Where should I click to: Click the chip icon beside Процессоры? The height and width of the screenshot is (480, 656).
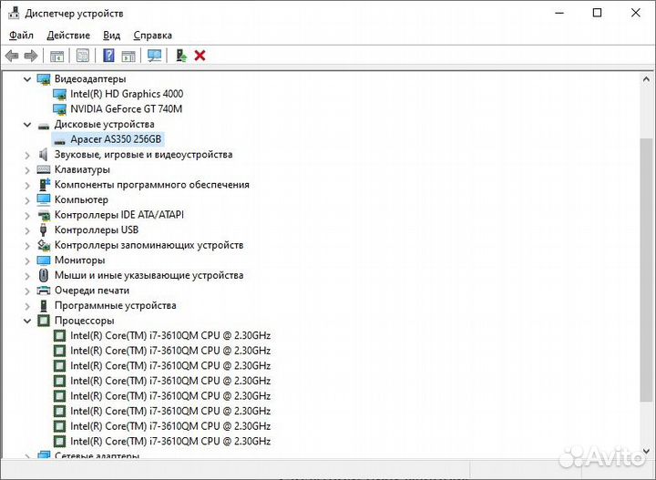(x=44, y=321)
